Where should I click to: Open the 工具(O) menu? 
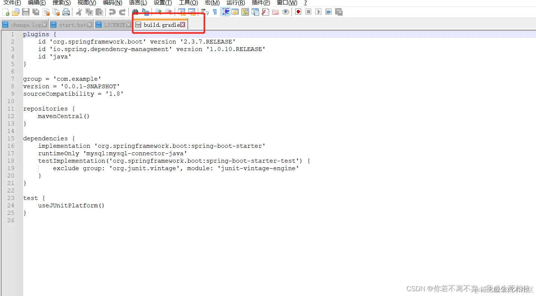pyautogui.click(x=188, y=3)
